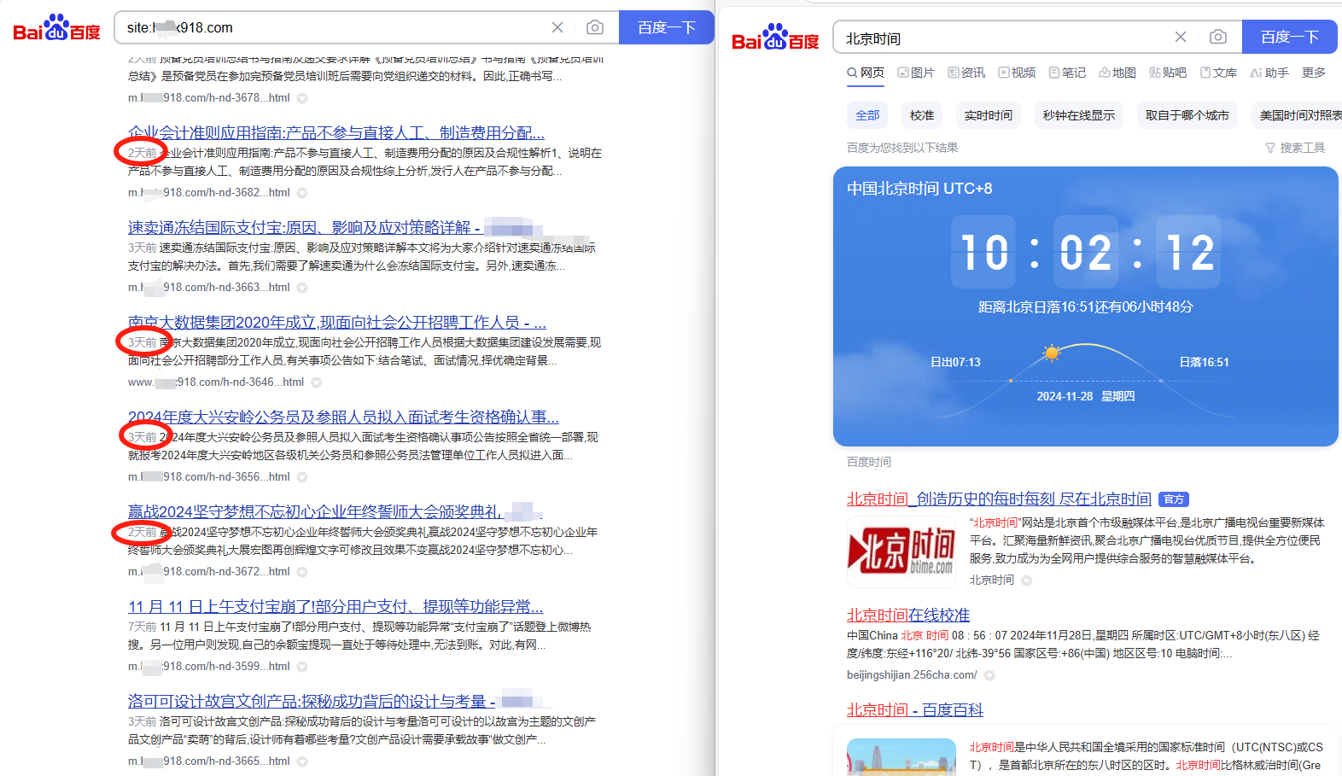This screenshot has width=1342, height=776.
Task: Open result 2024年度大兴安岭公务员
Action: (x=344, y=417)
